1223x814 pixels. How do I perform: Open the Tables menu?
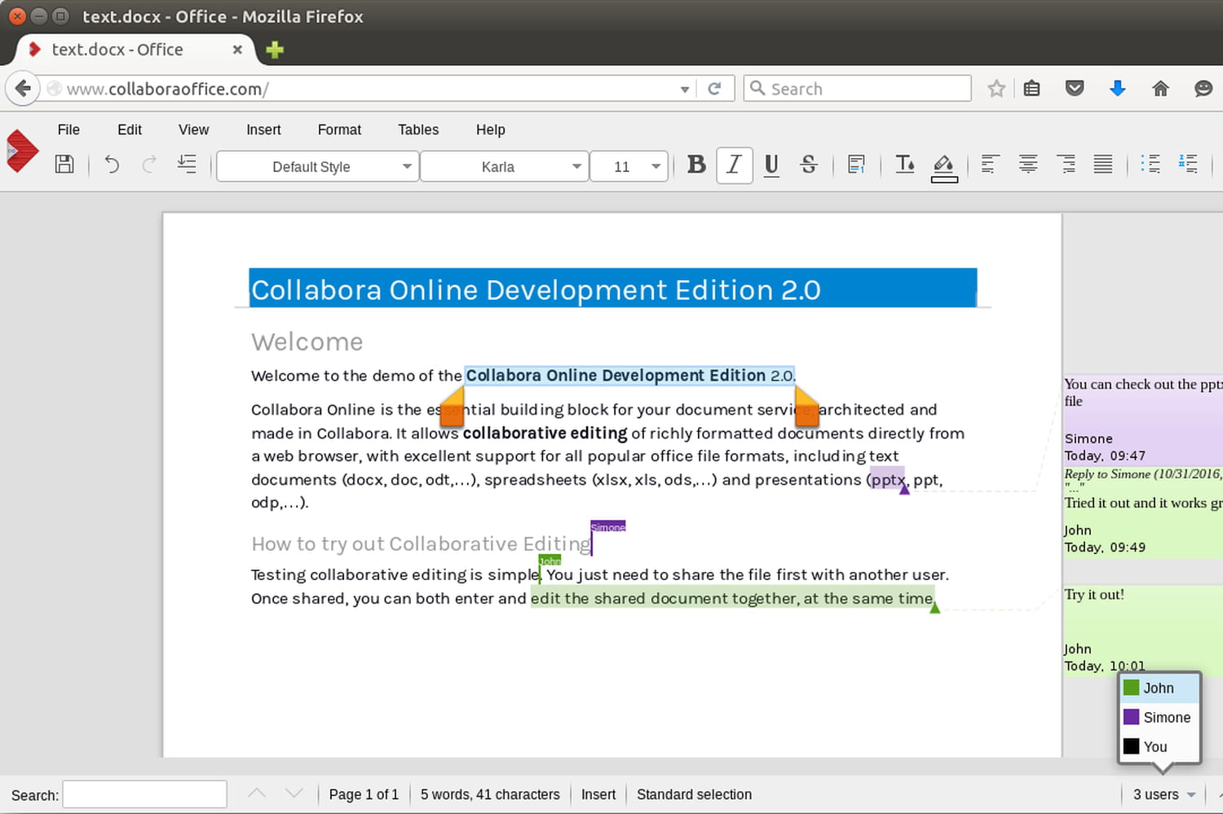[x=417, y=130]
